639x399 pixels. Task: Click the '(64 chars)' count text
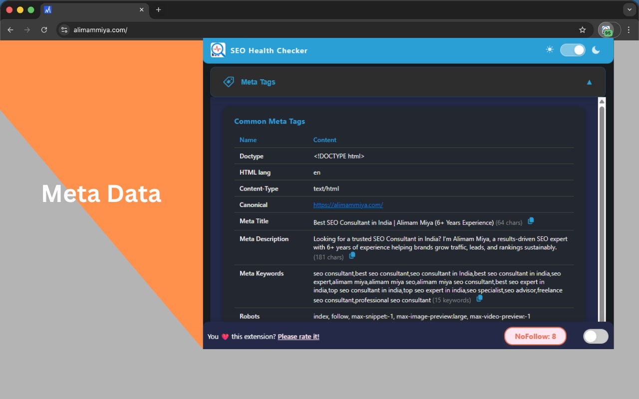point(509,222)
